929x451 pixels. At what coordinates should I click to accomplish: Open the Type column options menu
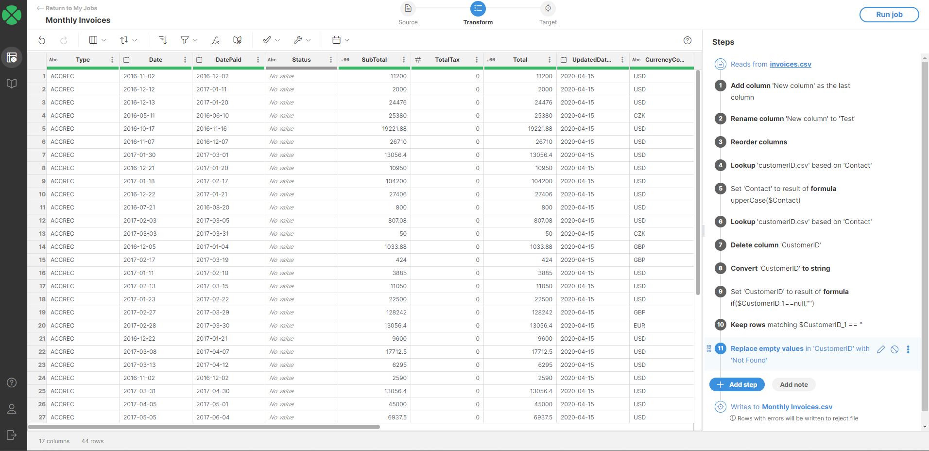pyautogui.click(x=112, y=60)
